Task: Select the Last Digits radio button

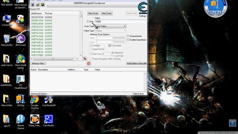Action: tap(113, 56)
